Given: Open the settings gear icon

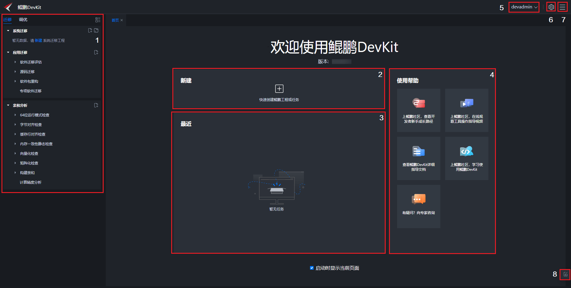Looking at the screenshot, I should tap(551, 7).
